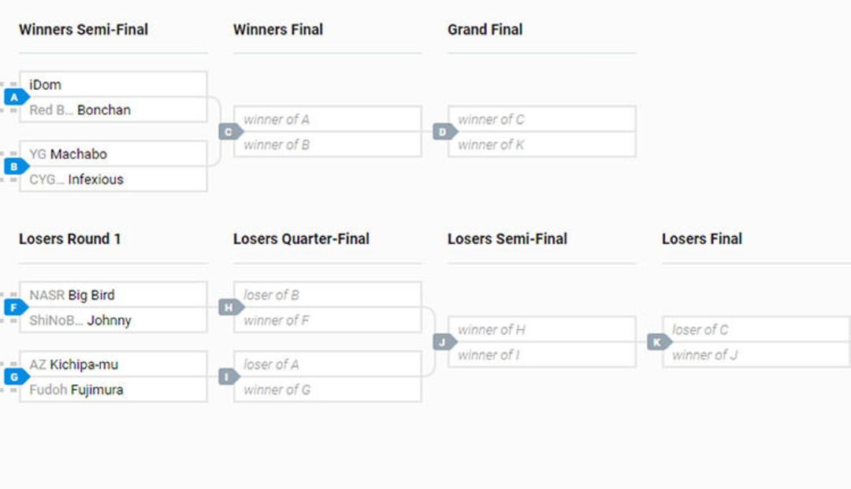Click the blue match B badge

[17, 166]
